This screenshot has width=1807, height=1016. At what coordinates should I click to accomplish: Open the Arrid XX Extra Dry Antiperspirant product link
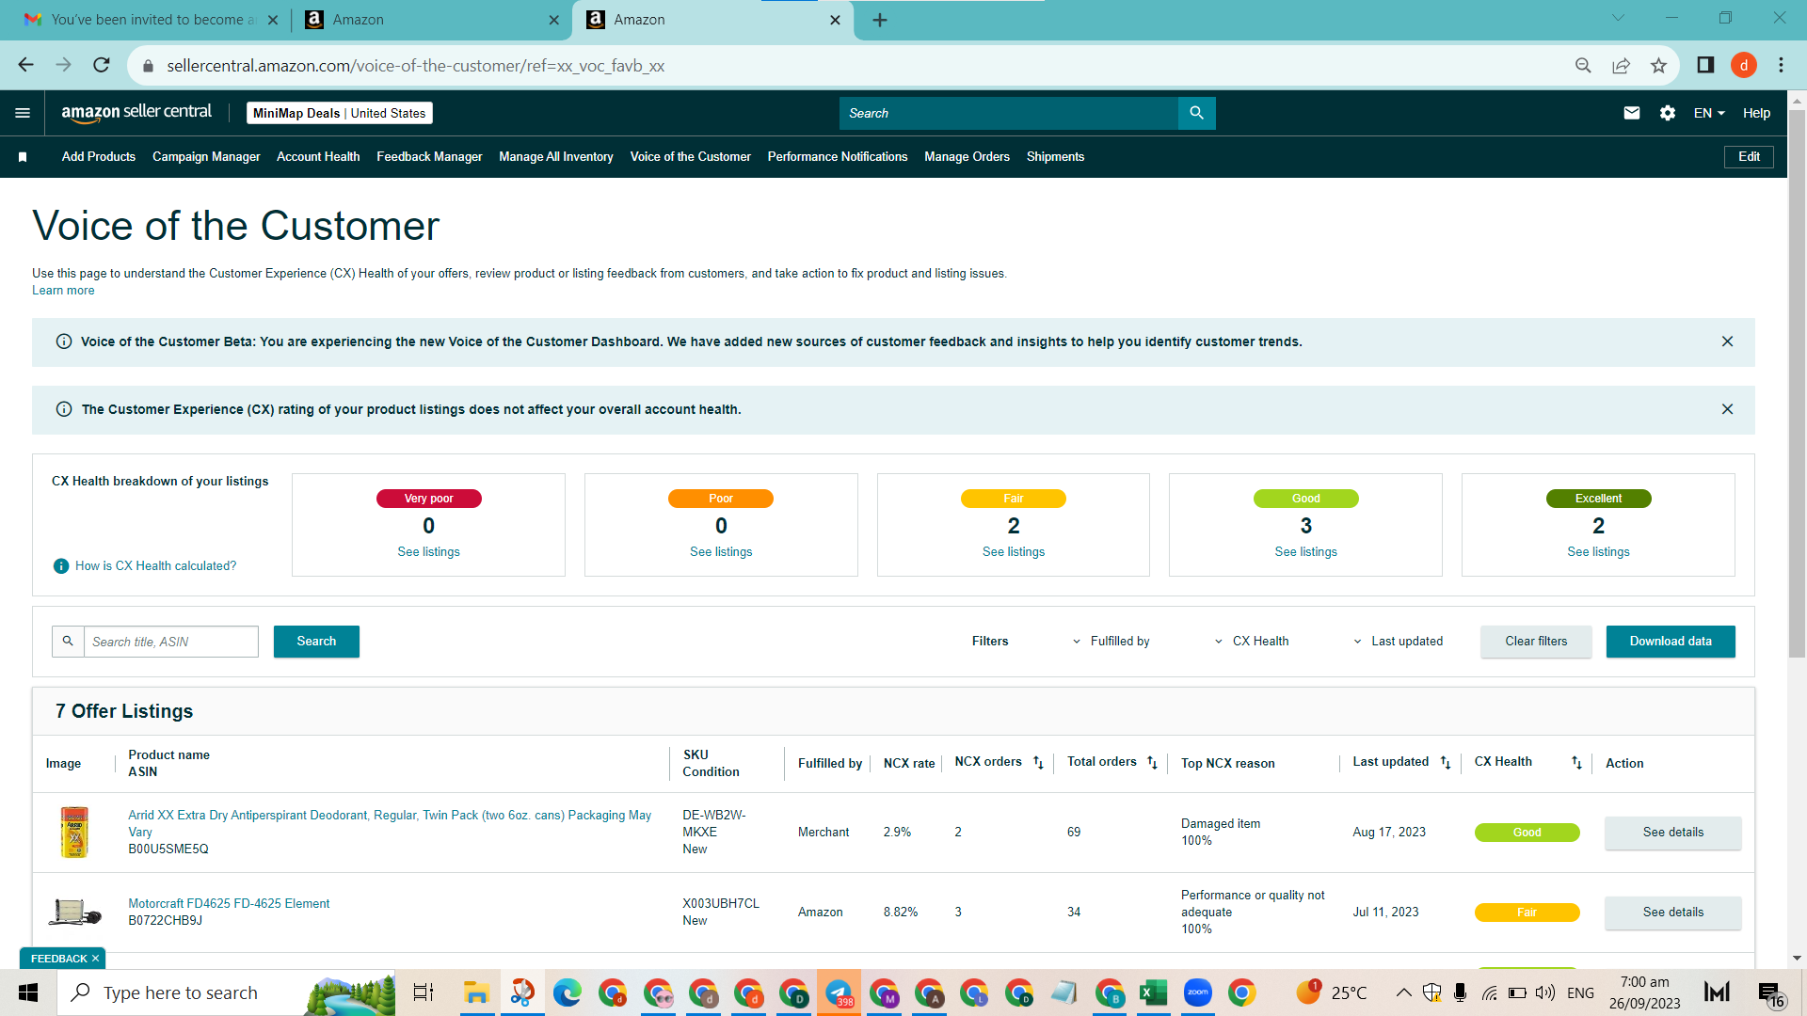coord(390,823)
